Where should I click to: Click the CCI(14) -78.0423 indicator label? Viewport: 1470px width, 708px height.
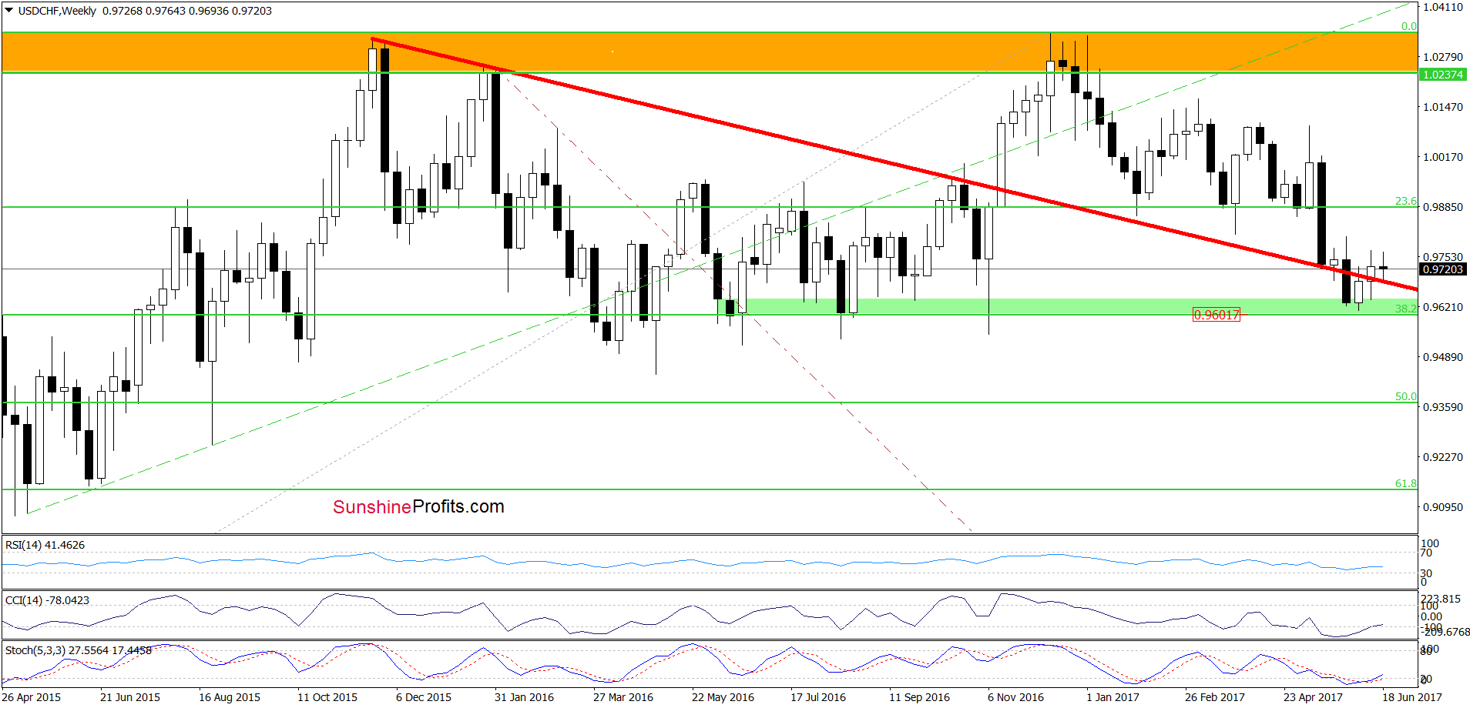[47, 600]
